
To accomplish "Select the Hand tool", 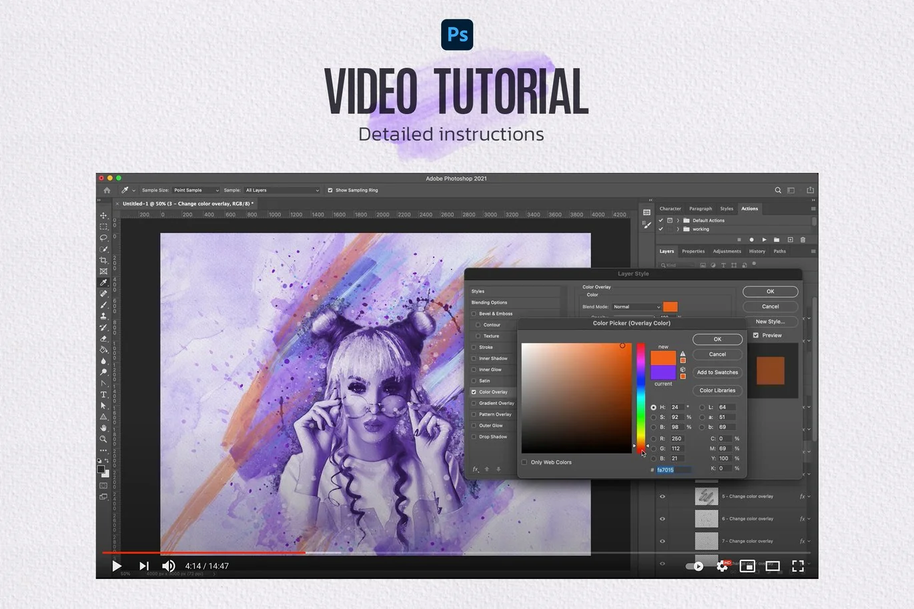I will pos(103,428).
